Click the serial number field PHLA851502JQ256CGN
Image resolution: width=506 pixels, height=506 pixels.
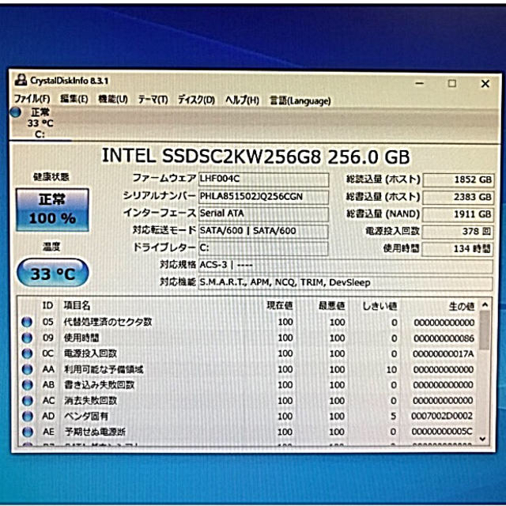coord(263,197)
